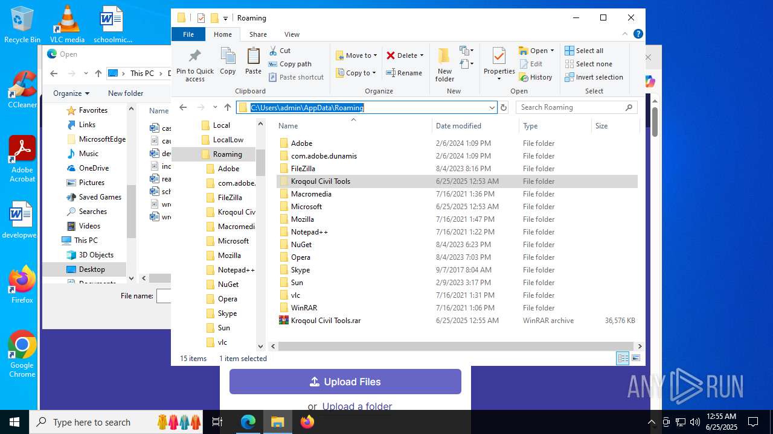Viewport: 773px width, 434px height.
Task: Open the Copy to dropdown
Action: (x=356, y=73)
